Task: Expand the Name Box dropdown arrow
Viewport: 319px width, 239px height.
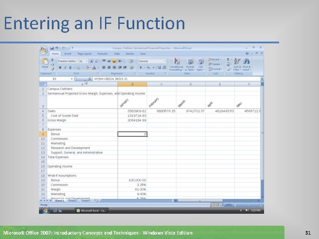Action: 72,79
